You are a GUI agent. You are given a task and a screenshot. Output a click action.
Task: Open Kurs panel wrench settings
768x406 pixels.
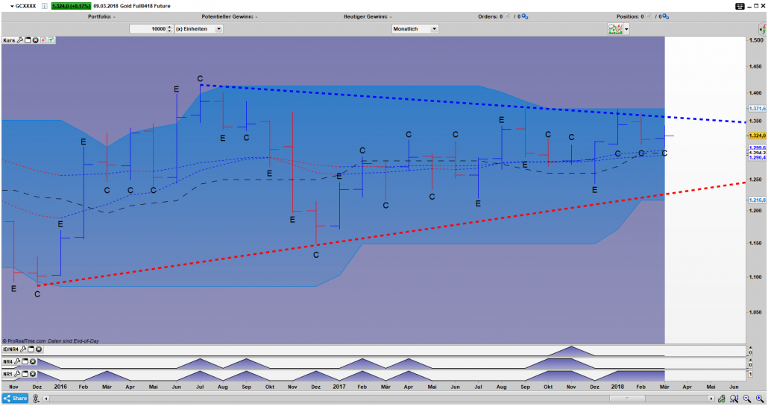[20, 40]
